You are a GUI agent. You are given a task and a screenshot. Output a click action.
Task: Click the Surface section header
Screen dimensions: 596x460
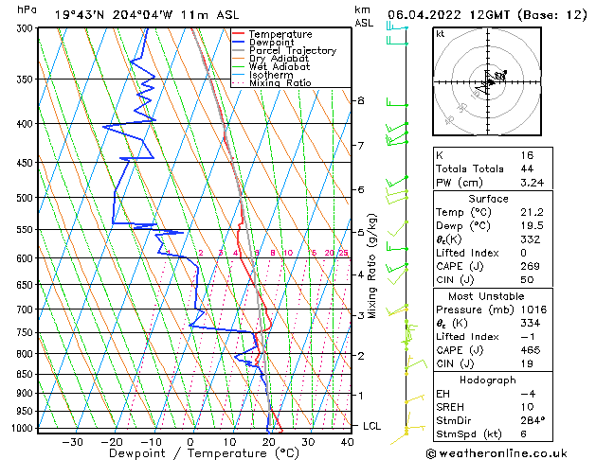tap(488, 199)
